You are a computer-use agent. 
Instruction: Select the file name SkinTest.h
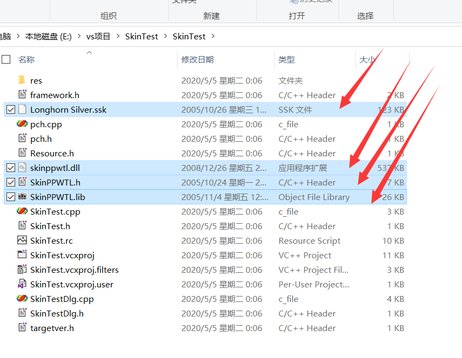50,226
